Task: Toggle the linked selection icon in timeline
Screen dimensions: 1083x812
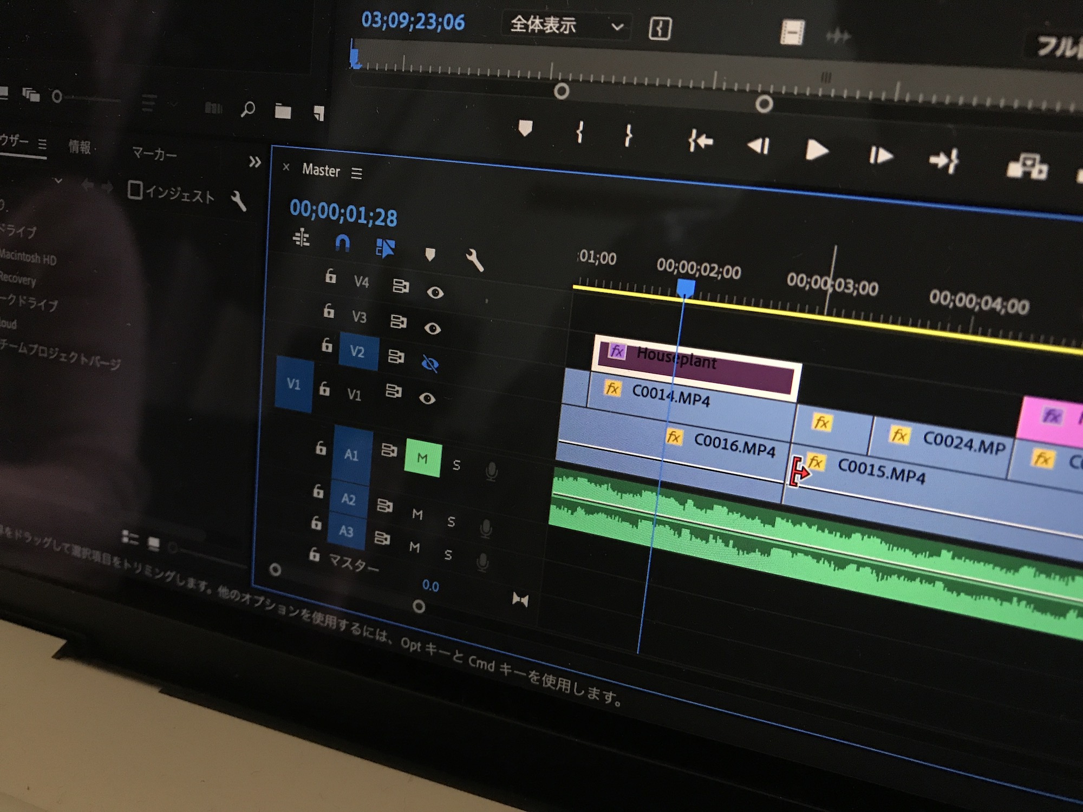Action: pos(386,248)
